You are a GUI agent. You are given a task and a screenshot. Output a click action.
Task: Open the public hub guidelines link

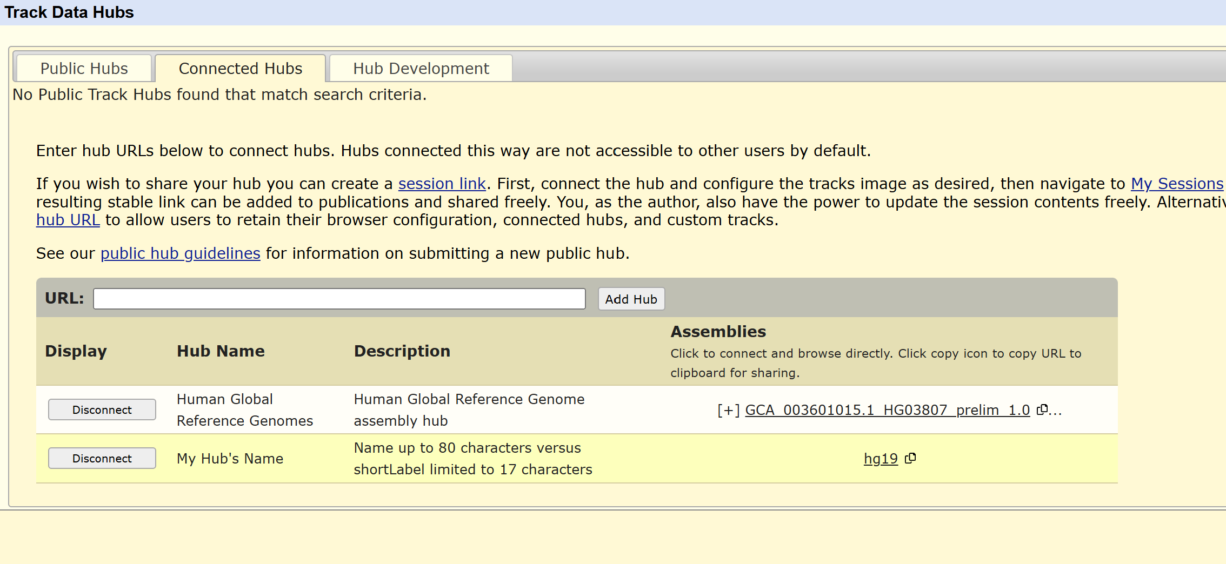[x=180, y=253]
